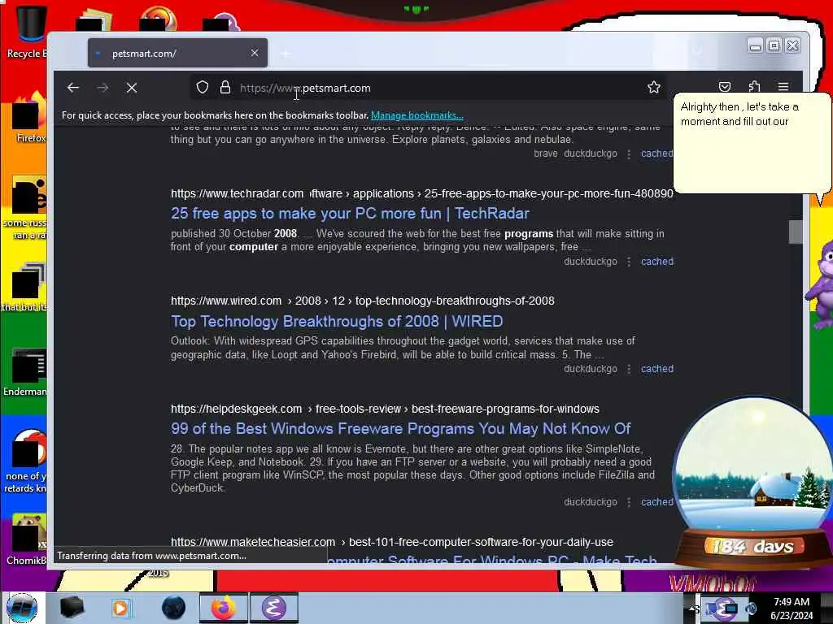Open the options dots beside the TechRadar result

pyautogui.click(x=629, y=262)
